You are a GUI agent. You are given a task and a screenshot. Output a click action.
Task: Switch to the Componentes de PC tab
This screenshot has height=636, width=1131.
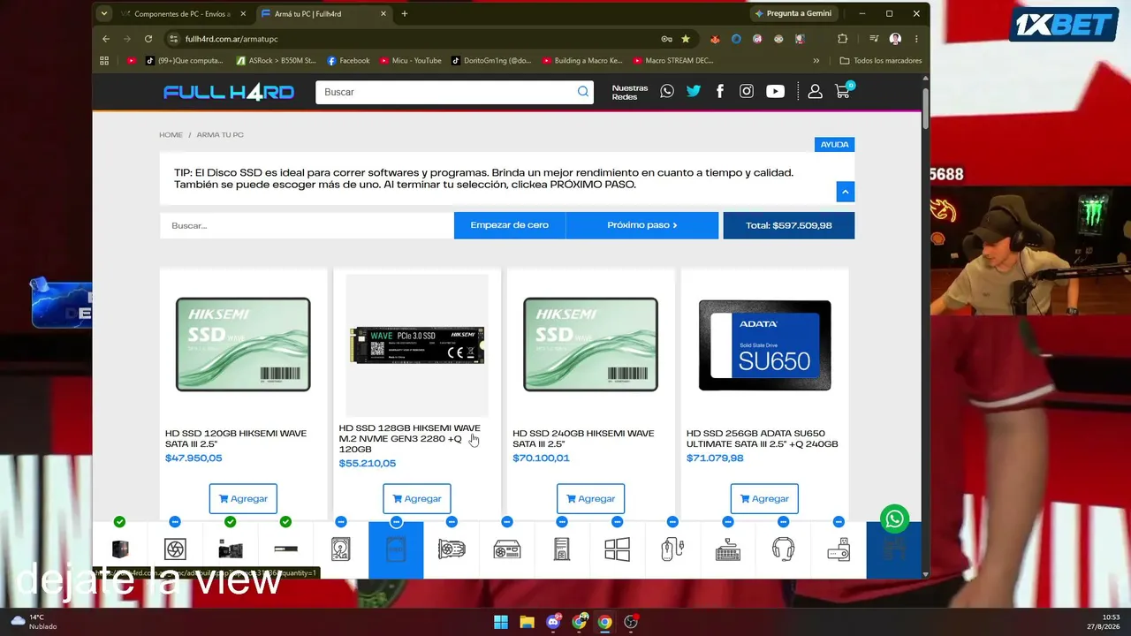click(184, 14)
